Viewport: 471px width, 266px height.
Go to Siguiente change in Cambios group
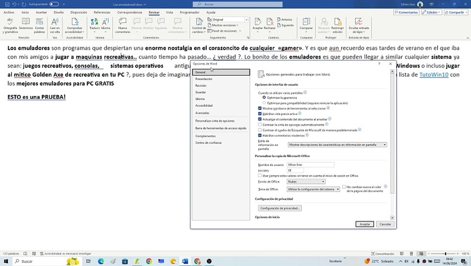pos(285,25)
